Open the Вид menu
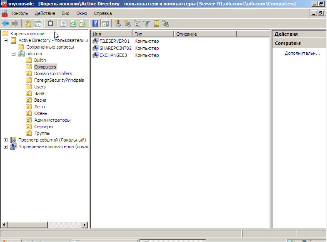The height and width of the screenshot is (242, 327). coord(65,13)
